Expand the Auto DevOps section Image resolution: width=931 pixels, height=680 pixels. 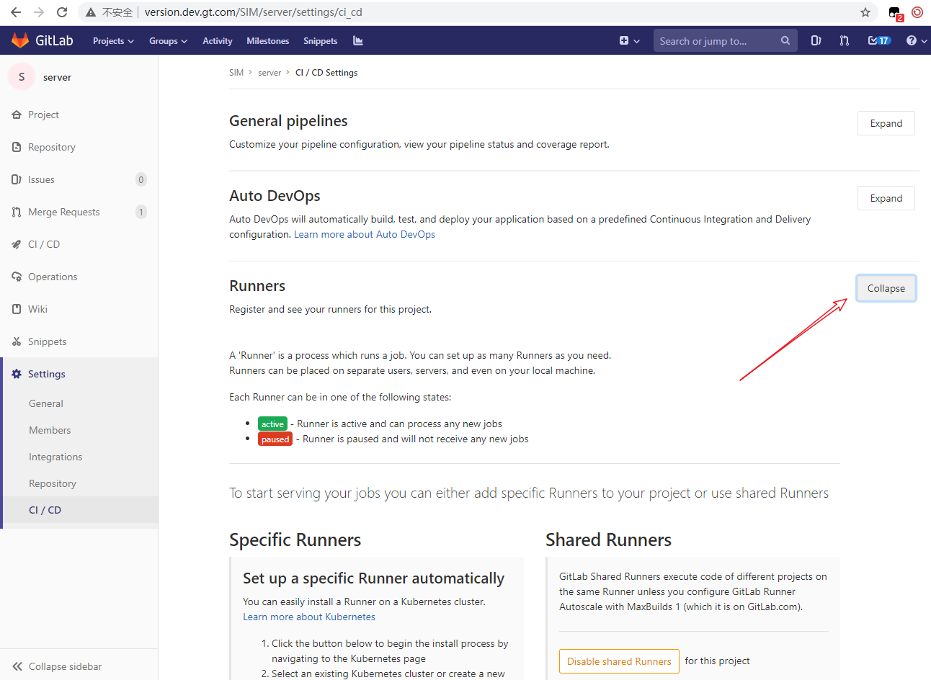[x=886, y=198]
